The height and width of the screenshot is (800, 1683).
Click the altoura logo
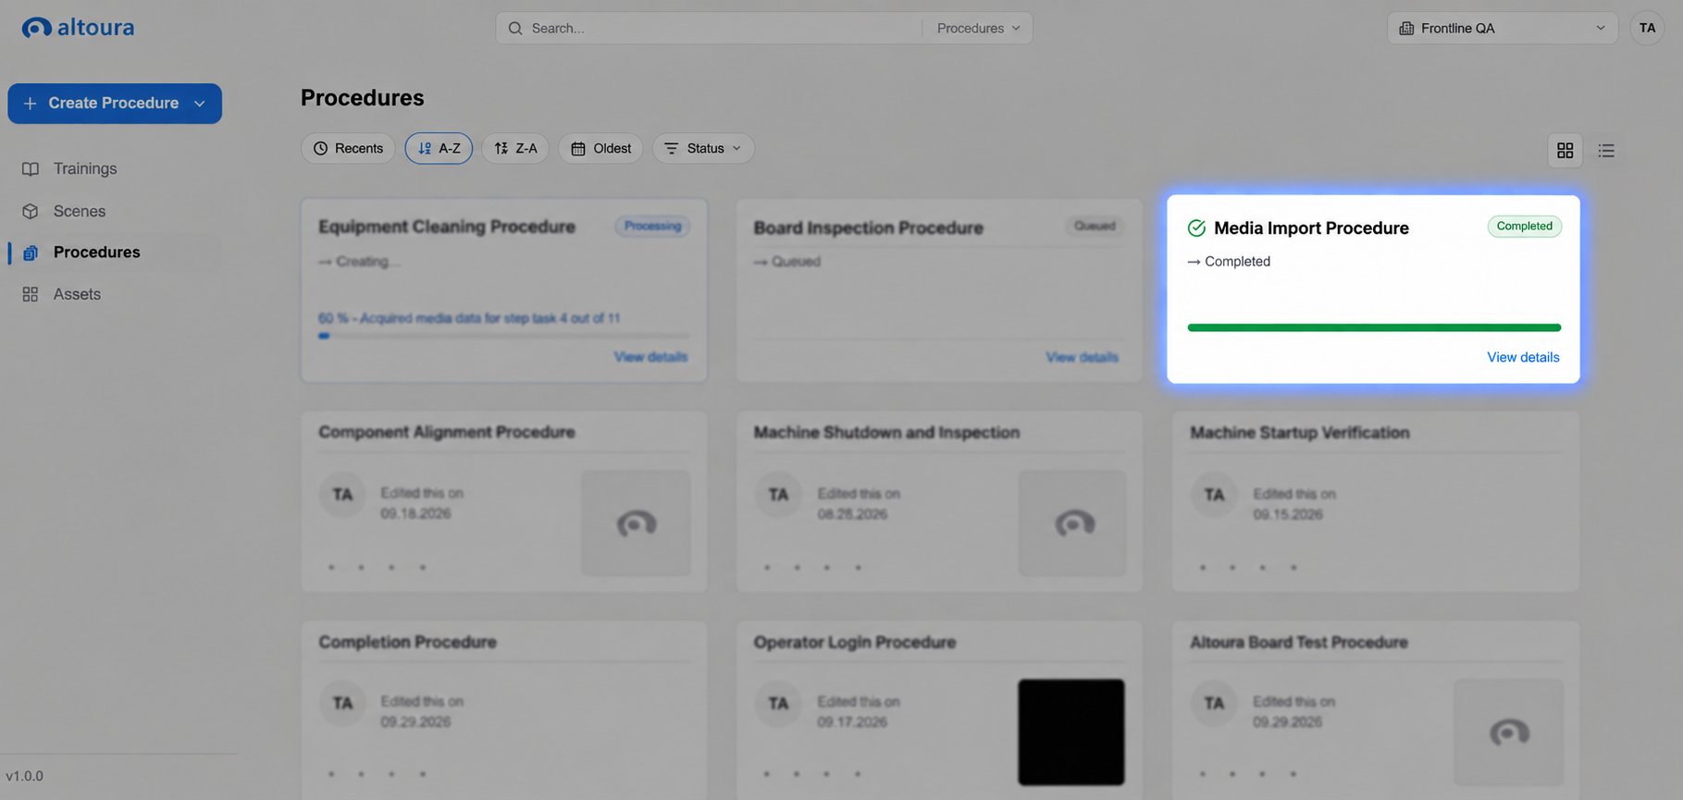(78, 28)
